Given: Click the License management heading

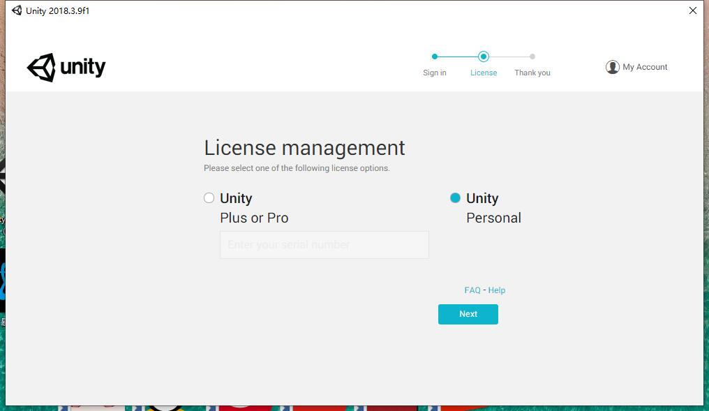Looking at the screenshot, I should (304, 148).
